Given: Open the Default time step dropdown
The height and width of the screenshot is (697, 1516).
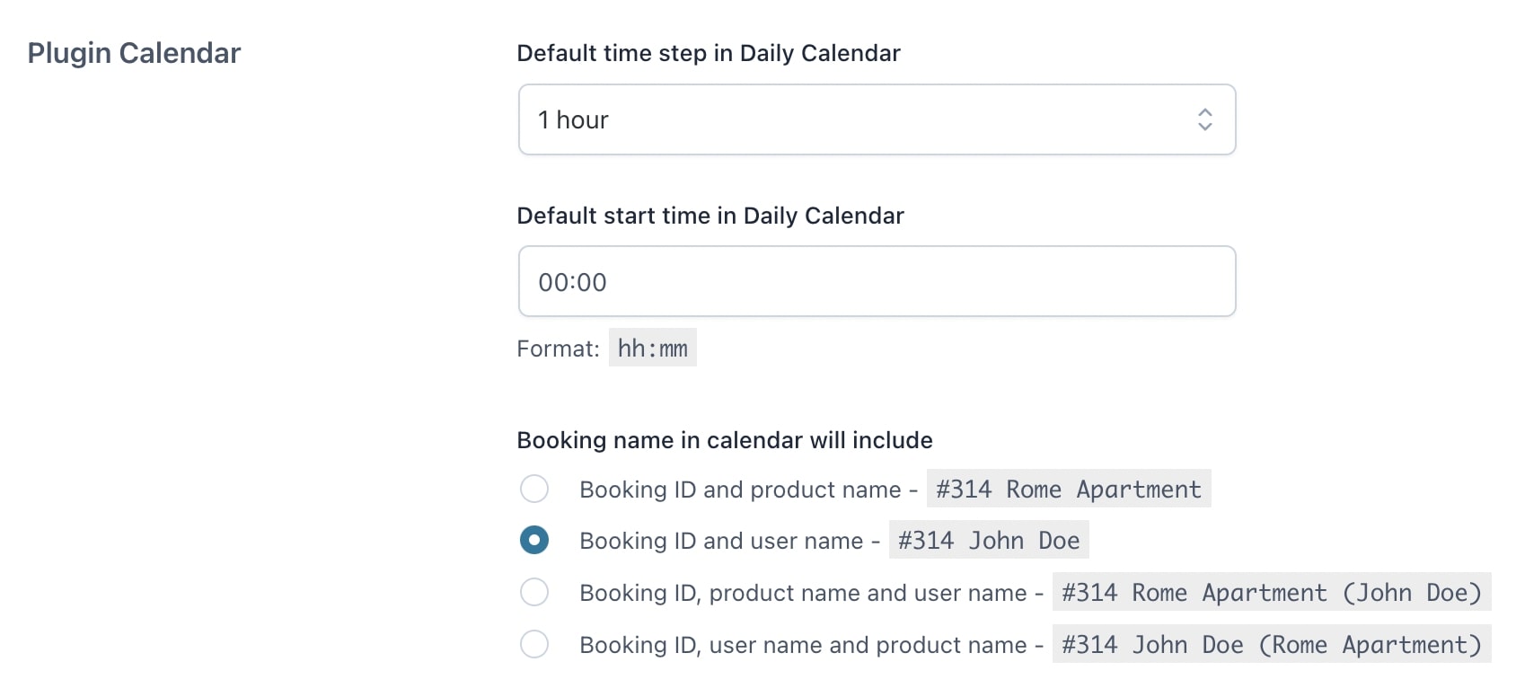Looking at the screenshot, I should coord(877,119).
